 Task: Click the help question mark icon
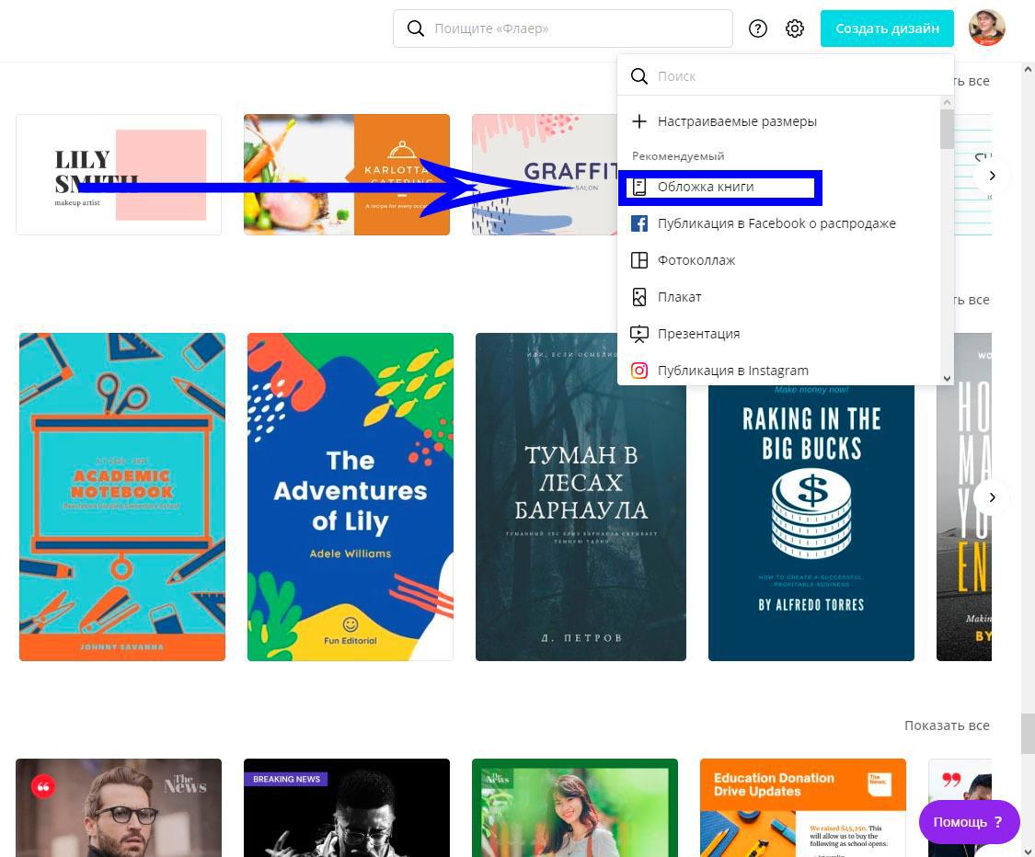pos(758,29)
